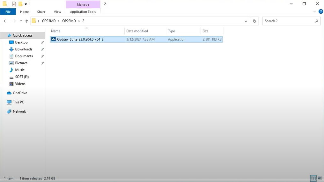Open the Recent locations dropdown arrow

tap(21, 21)
